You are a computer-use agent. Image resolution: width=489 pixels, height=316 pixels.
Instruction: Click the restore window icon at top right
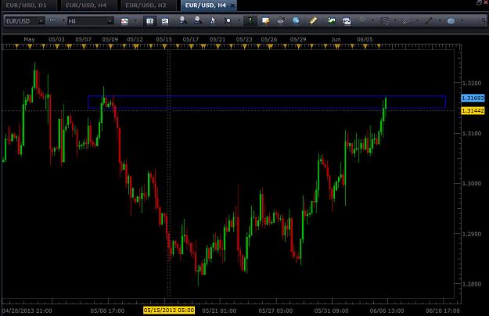coord(479,2)
